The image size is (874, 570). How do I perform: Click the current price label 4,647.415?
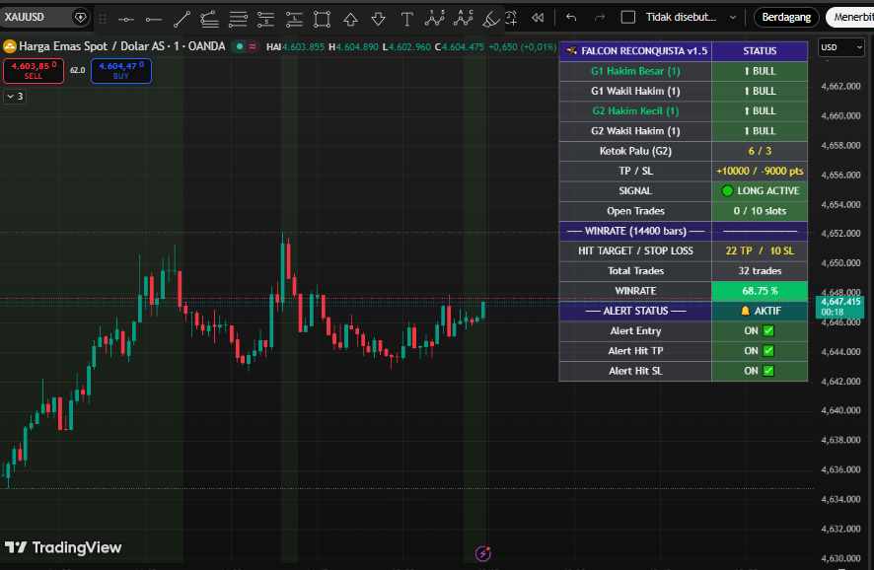coord(839,307)
